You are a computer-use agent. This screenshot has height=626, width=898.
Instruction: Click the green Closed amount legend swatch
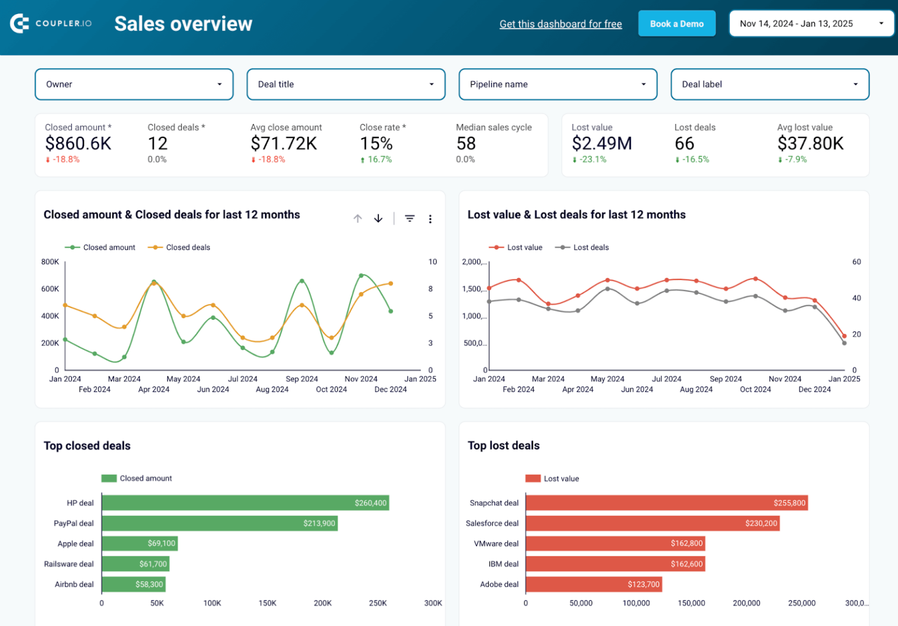(72, 247)
